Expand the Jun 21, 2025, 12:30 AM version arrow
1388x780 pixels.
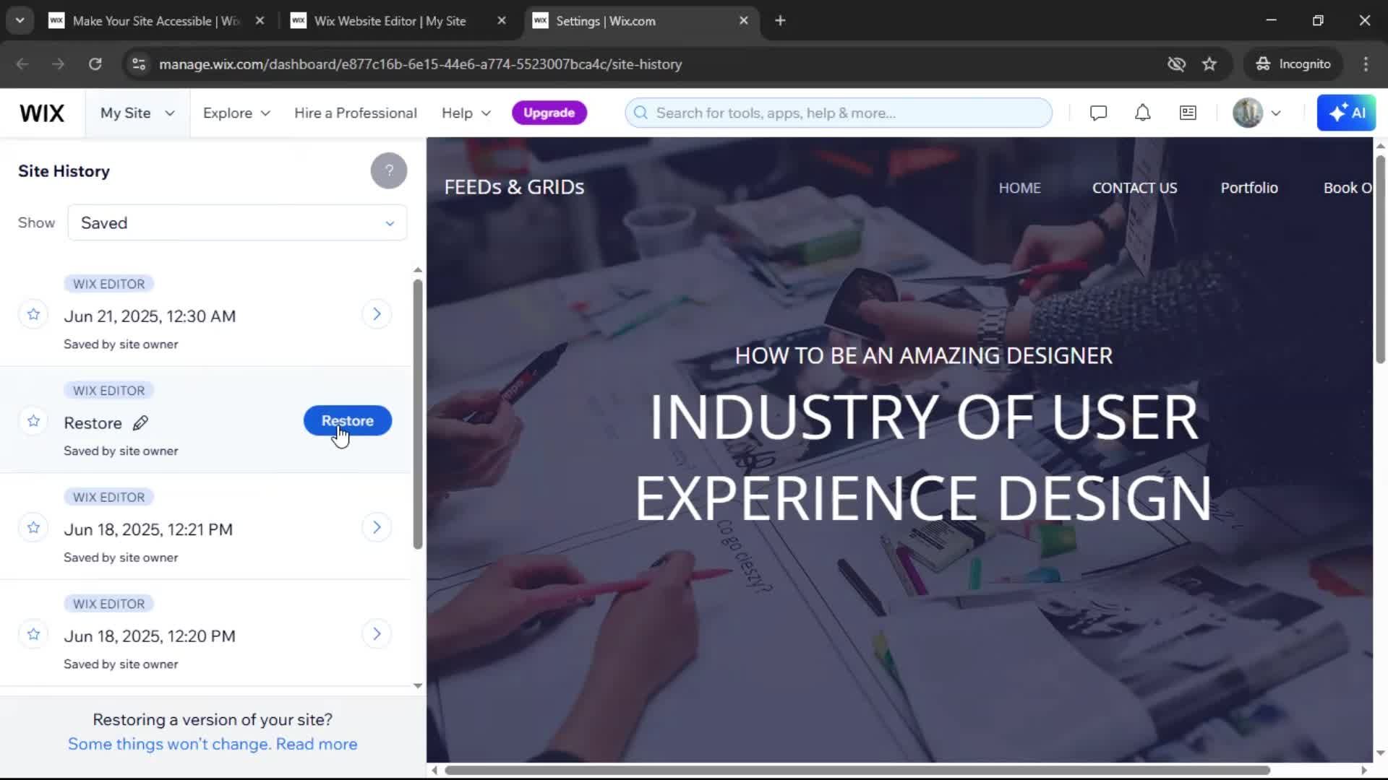click(377, 314)
